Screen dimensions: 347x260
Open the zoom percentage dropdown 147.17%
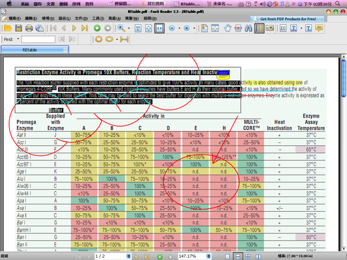208,256
